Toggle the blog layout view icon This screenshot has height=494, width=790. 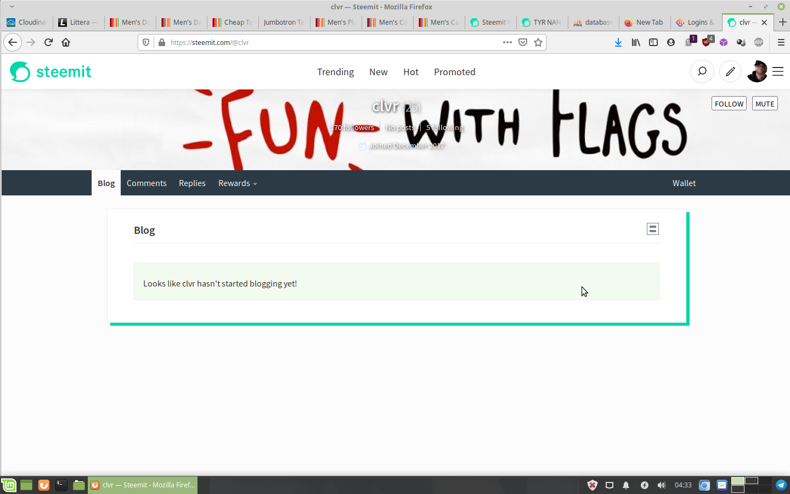(653, 229)
